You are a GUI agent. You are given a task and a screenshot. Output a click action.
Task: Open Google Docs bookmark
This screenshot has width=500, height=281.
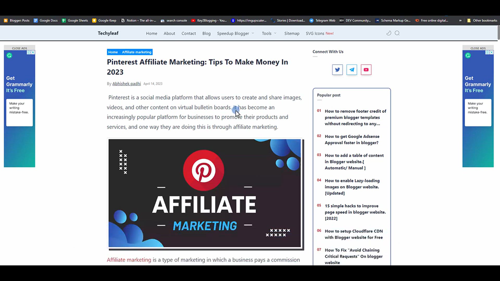pyautogui.click(x=46, y=20)
